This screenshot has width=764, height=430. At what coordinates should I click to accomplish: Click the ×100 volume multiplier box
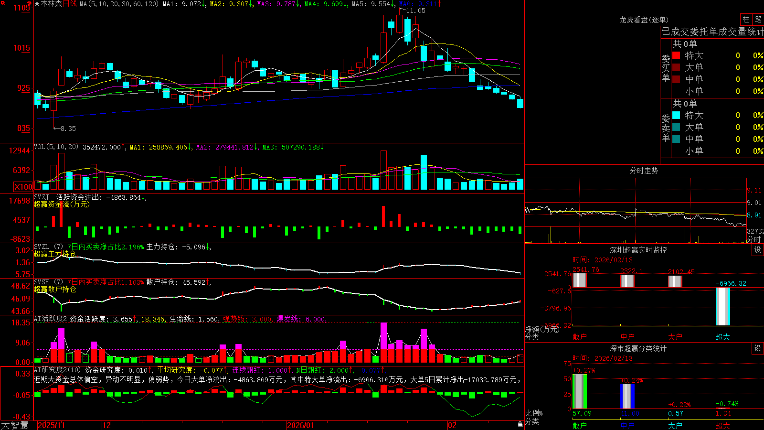click(x=23, y=187)
